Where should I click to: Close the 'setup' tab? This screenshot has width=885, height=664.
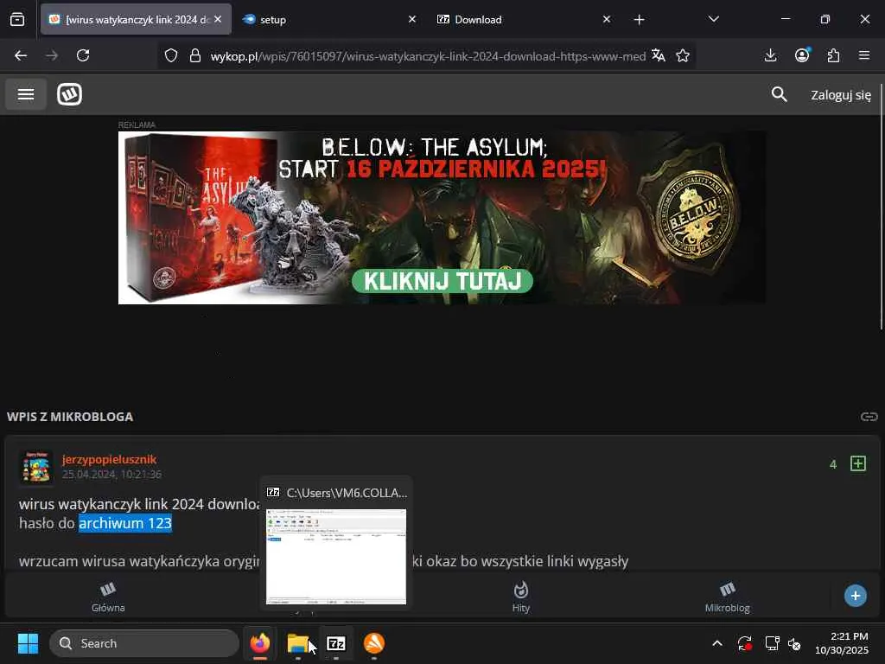click(x=412, y=19)
